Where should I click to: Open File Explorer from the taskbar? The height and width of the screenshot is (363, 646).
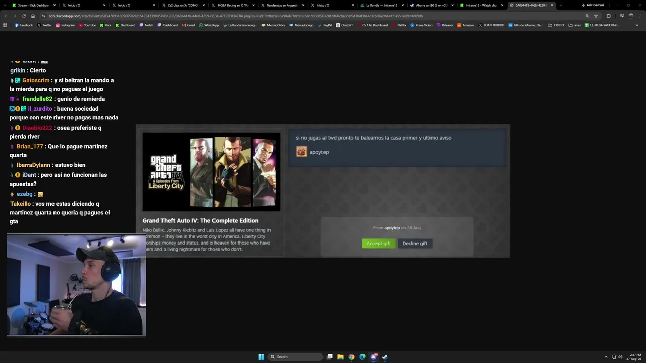coord(340,357)
